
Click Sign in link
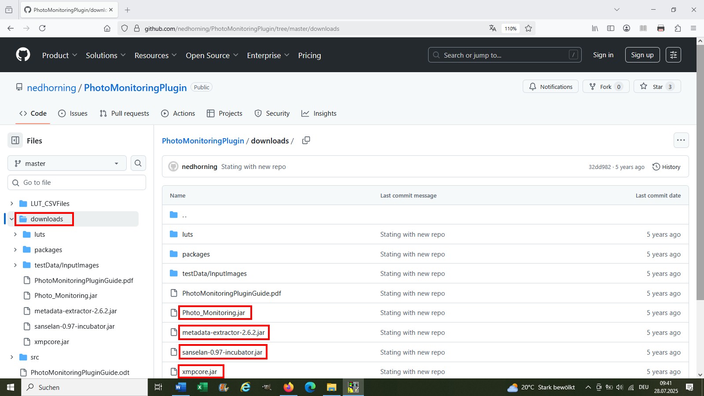coord(603,55)
